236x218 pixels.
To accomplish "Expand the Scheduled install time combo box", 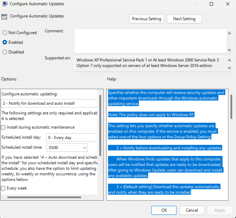I will [x=67, y=148].
